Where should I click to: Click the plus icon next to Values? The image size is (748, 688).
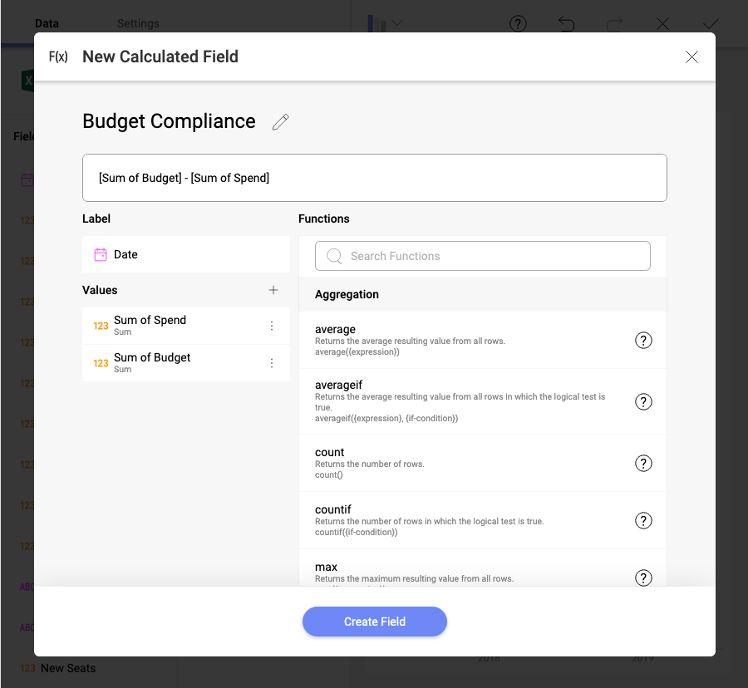273,290
